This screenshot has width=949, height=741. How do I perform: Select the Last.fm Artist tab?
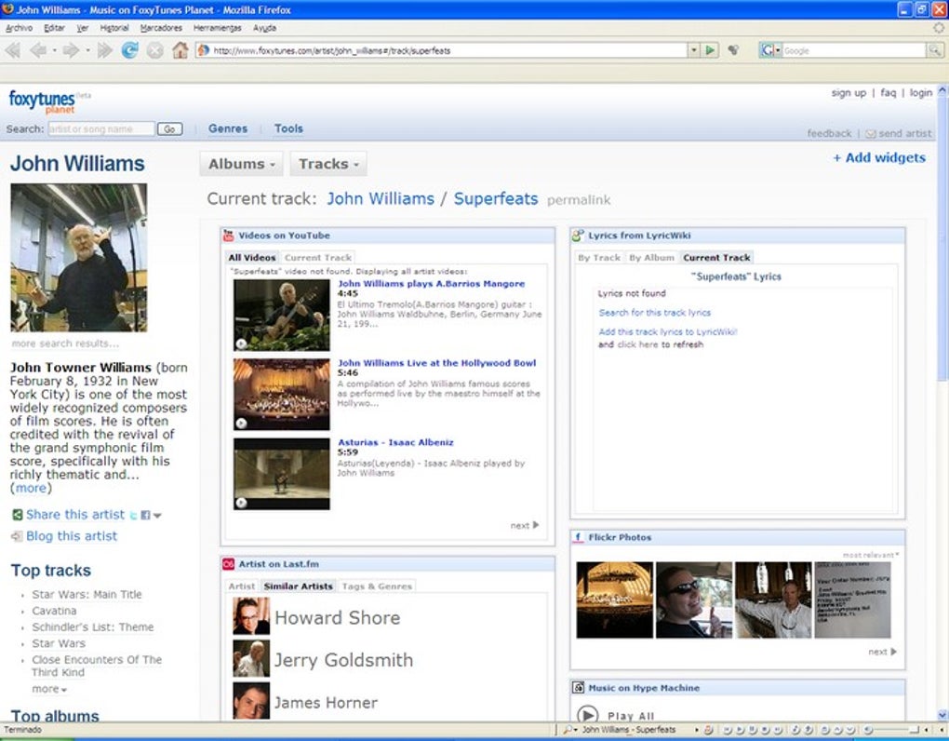[242, 586]
